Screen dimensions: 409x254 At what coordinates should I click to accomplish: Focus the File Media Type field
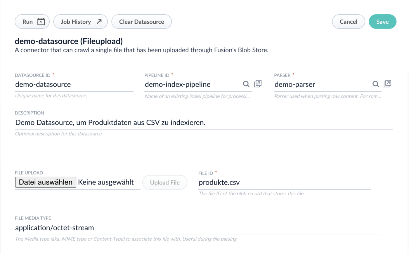tap(198, 228)
